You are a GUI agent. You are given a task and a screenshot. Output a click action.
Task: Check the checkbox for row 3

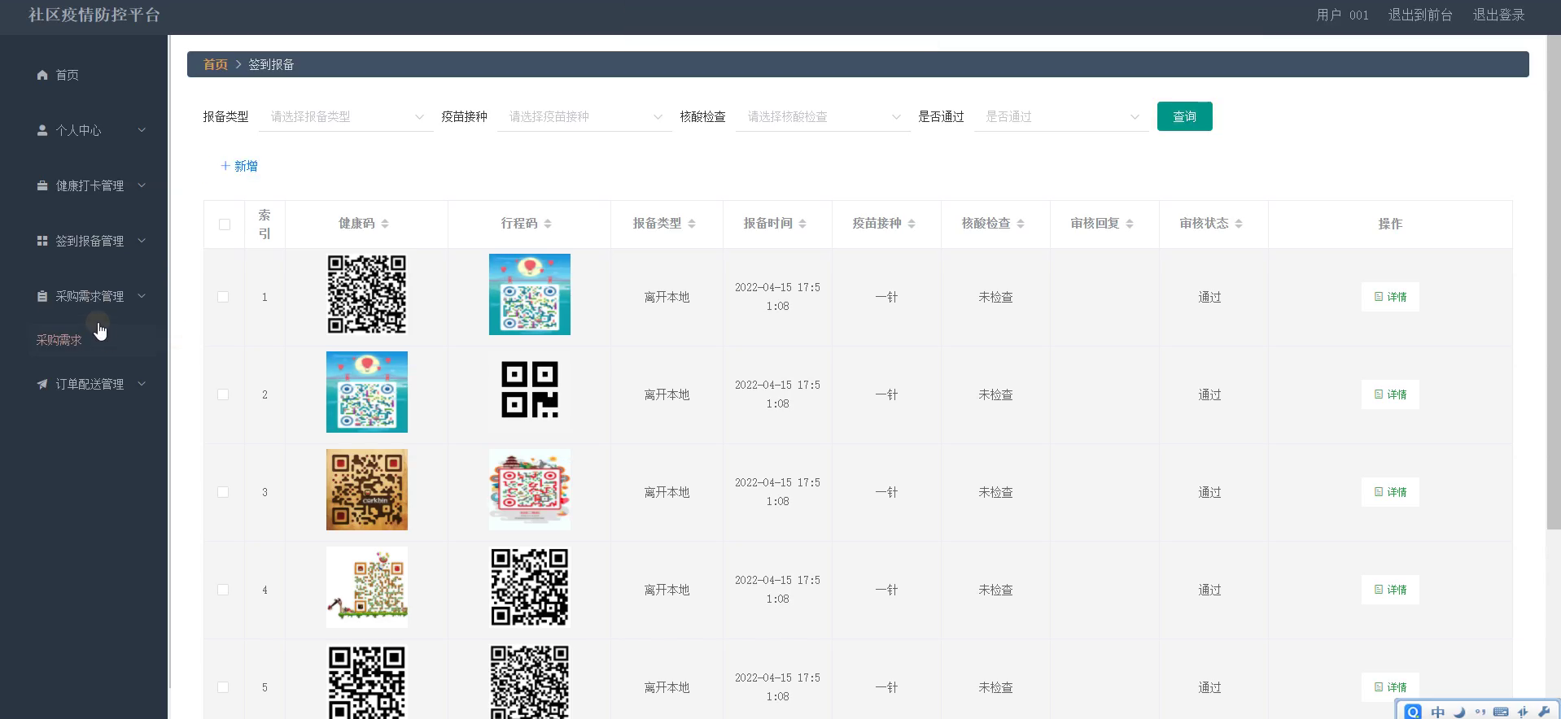pyautogui.click(x=223, y=492)
